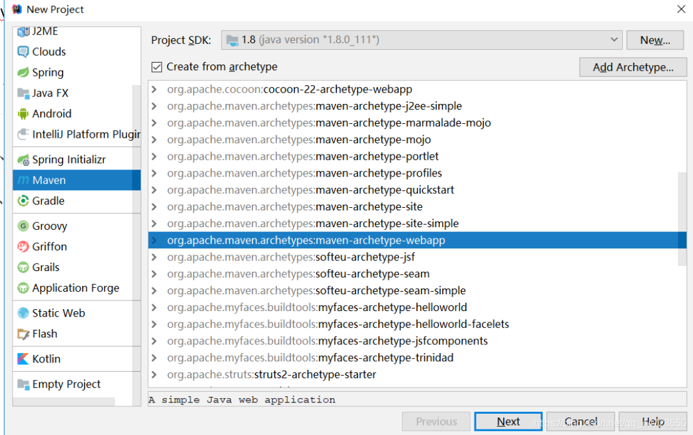Expand maven-archetype-portlet node
Image resolution: width=693 pixels, height=435 pixels.
(x=154, y=156)
